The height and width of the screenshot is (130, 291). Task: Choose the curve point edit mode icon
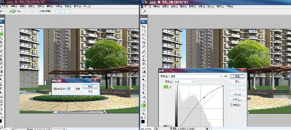click(165, 87)
